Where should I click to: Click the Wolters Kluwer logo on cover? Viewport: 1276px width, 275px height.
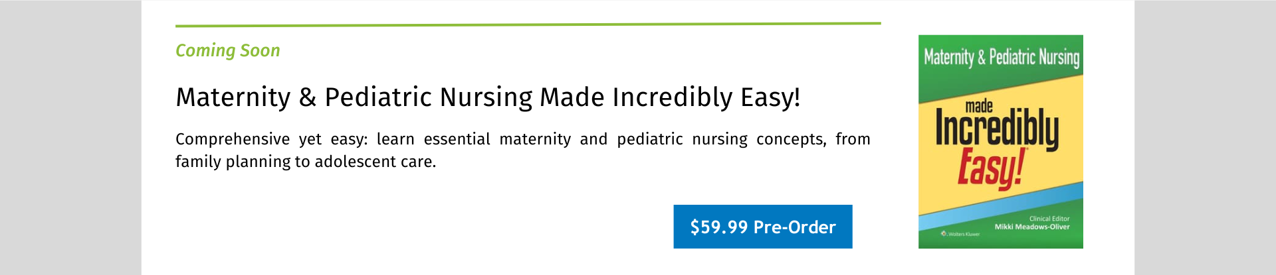click(x=960, y=234)
